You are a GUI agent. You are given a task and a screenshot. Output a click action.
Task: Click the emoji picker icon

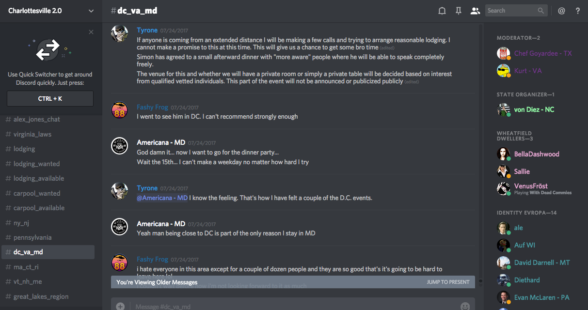(x=465, y=306)
